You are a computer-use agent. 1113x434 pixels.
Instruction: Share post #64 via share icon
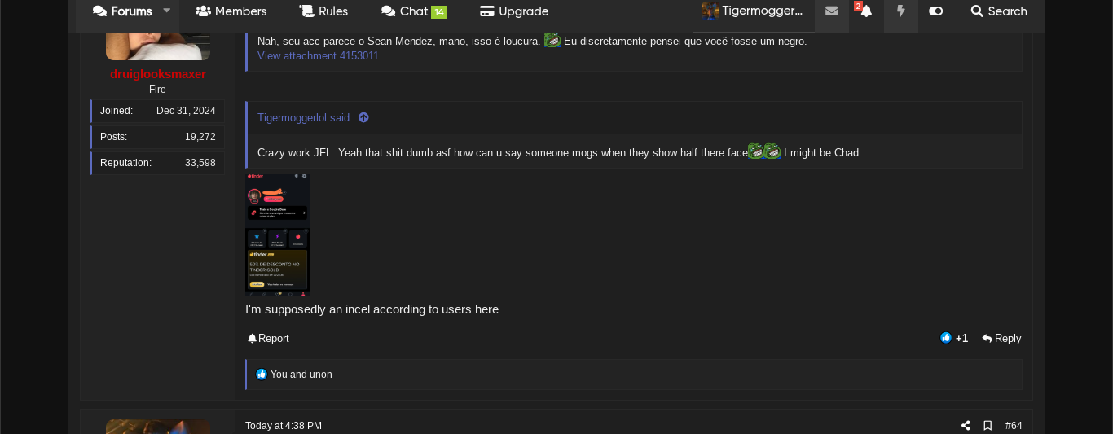[966, 426]
